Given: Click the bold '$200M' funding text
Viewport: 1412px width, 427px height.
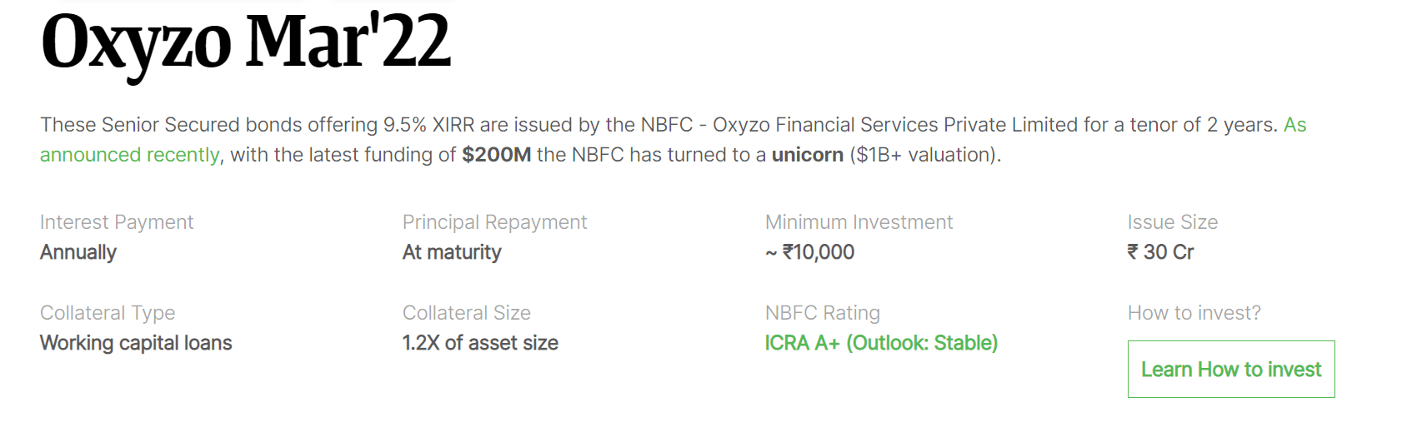Looking at the screenshot, I should [x=497, y=155].
